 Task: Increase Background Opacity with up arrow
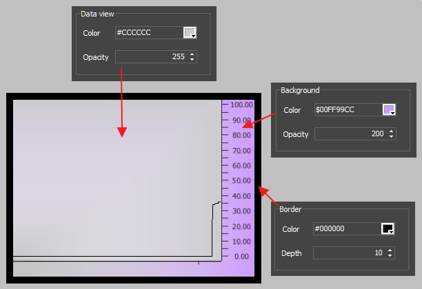tap(392, 131)
